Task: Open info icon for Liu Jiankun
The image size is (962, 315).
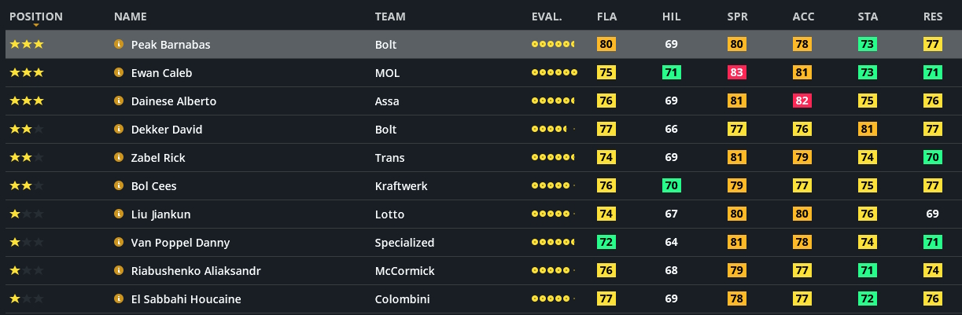Action: 119,214
